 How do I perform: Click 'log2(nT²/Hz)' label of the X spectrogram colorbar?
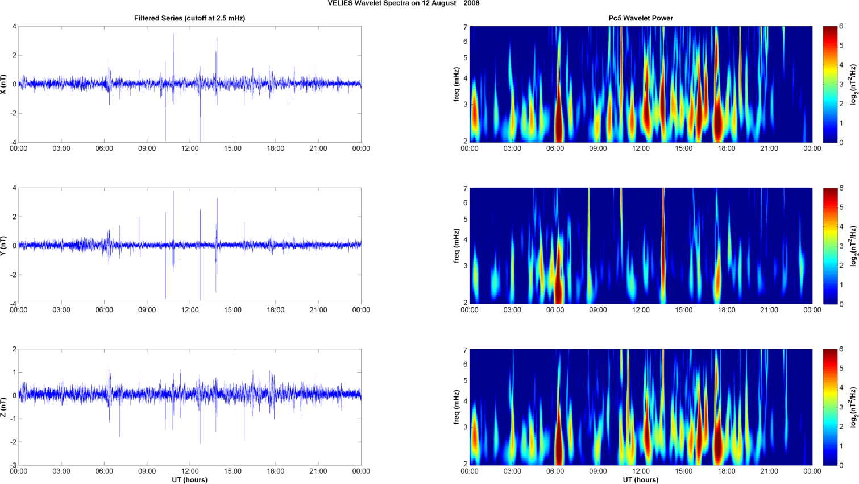853,84
